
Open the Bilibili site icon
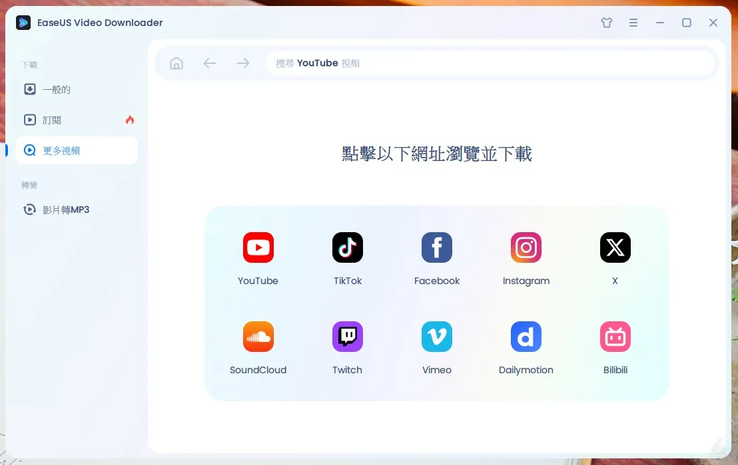tap(615, 337)
